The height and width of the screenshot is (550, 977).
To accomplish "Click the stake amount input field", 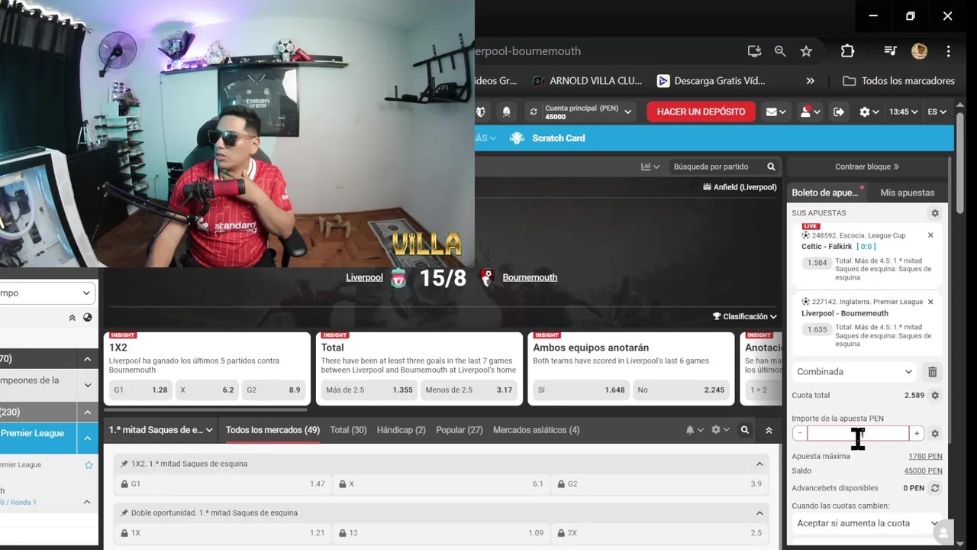I will (858, 433).
